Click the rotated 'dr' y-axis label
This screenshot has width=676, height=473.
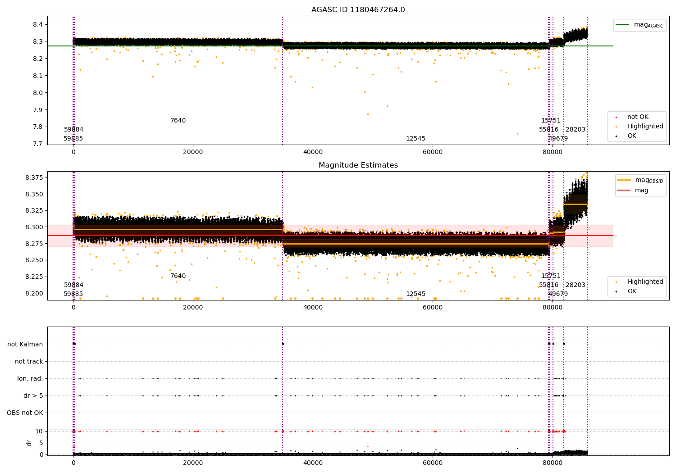pos(29,443)
